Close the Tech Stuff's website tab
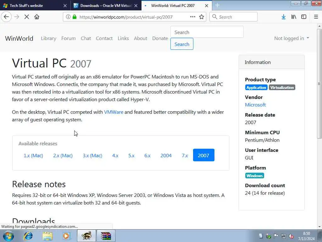The width and height of the screenshot is (322, 242). (x=65, y=6)
